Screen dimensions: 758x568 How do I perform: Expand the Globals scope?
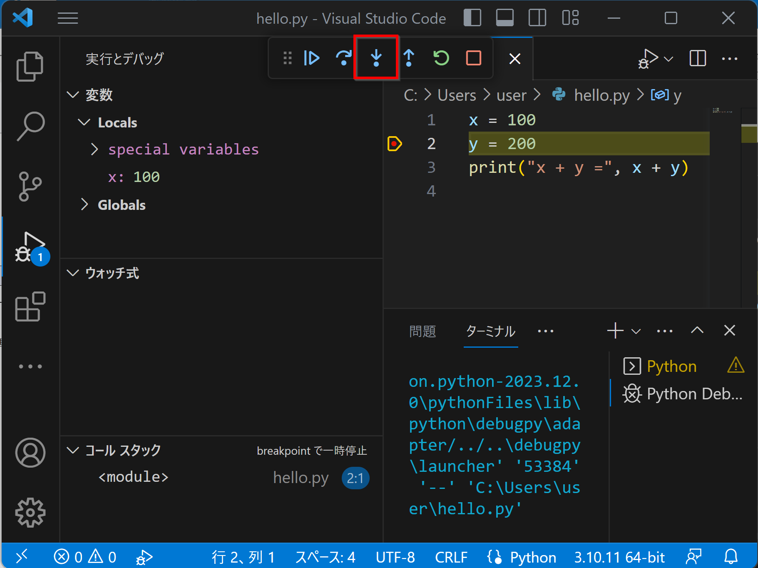click(85, 205)
